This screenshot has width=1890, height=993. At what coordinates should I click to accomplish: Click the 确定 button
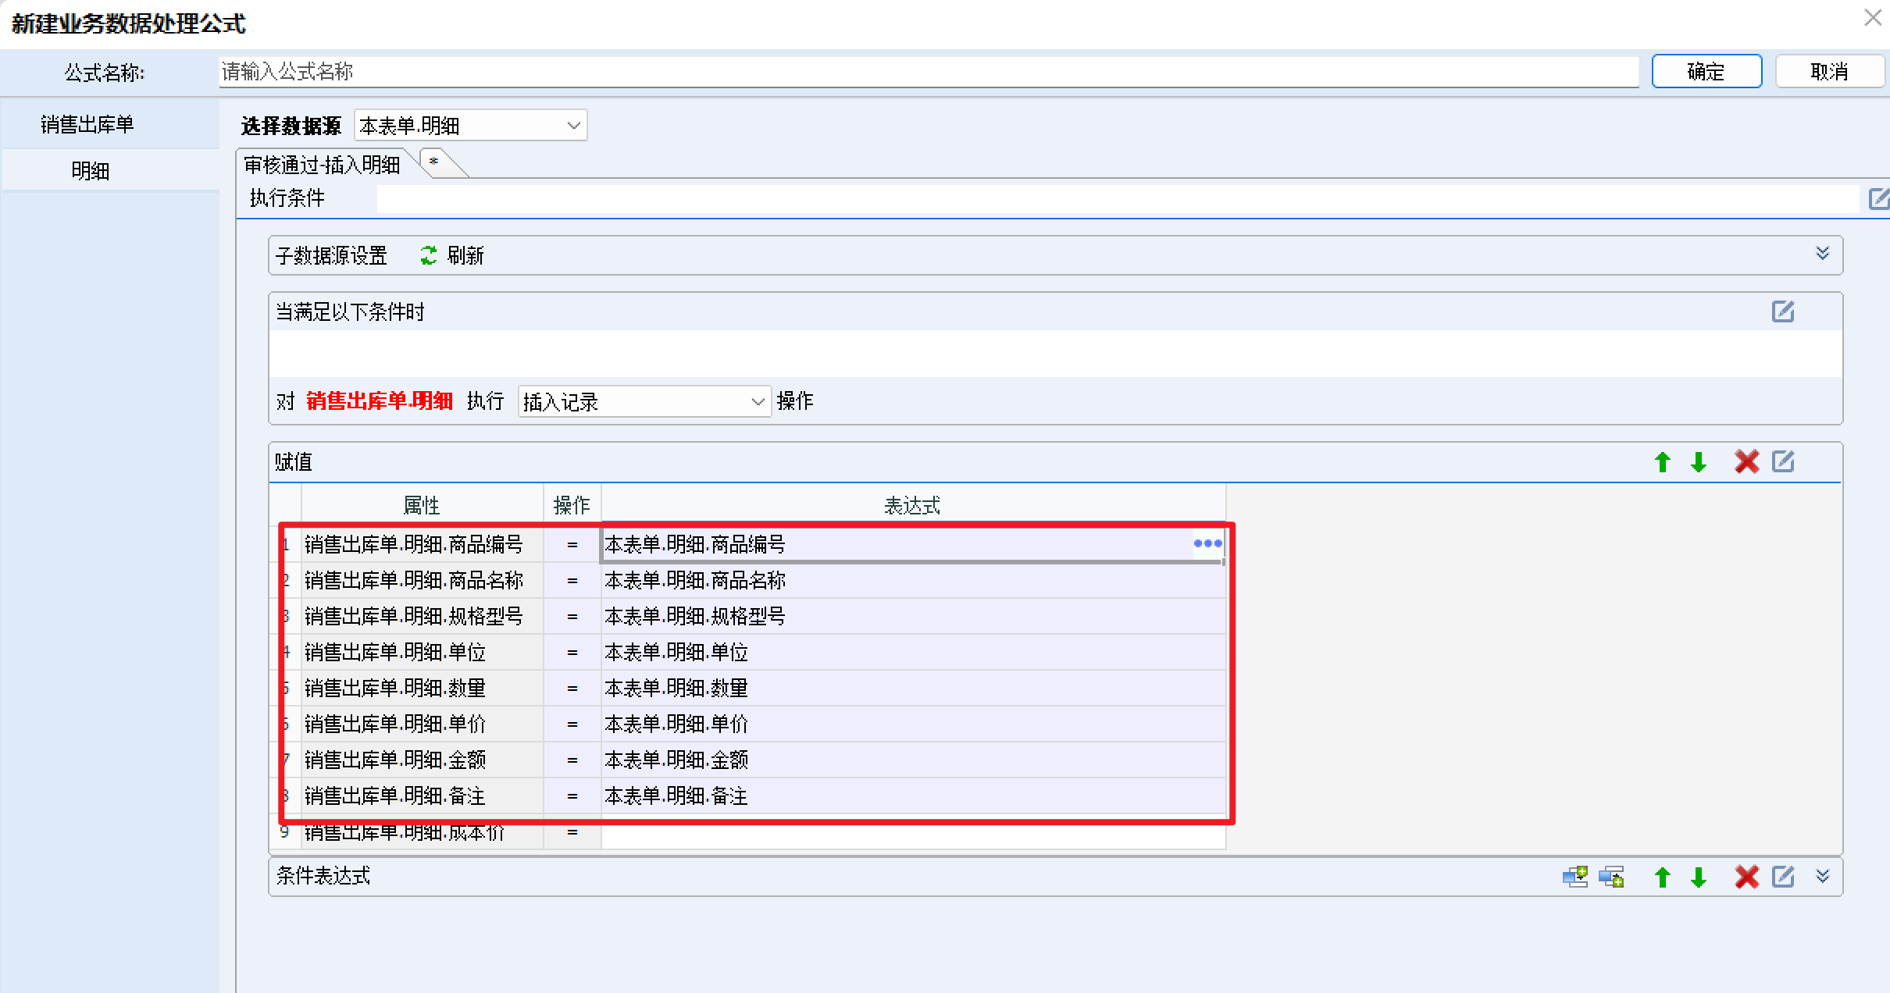click(1706, 72)
